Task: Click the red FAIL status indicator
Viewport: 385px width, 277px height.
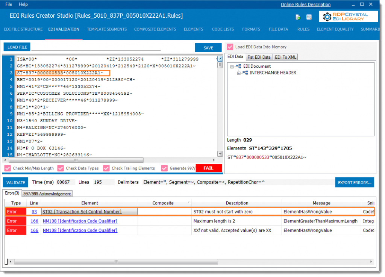Action: pyautogui.click(x=209, y=168)
